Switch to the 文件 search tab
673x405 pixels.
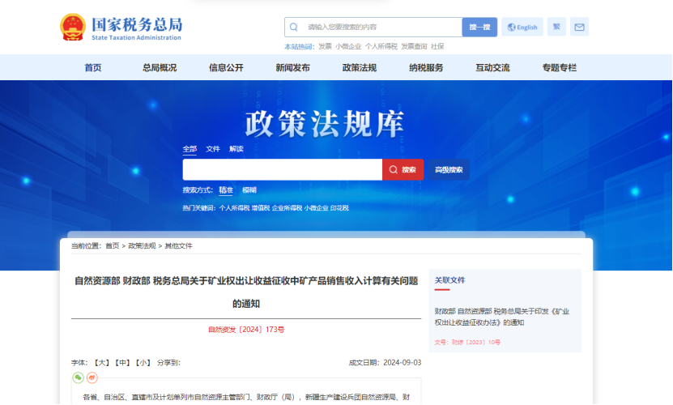coord(213,149)
